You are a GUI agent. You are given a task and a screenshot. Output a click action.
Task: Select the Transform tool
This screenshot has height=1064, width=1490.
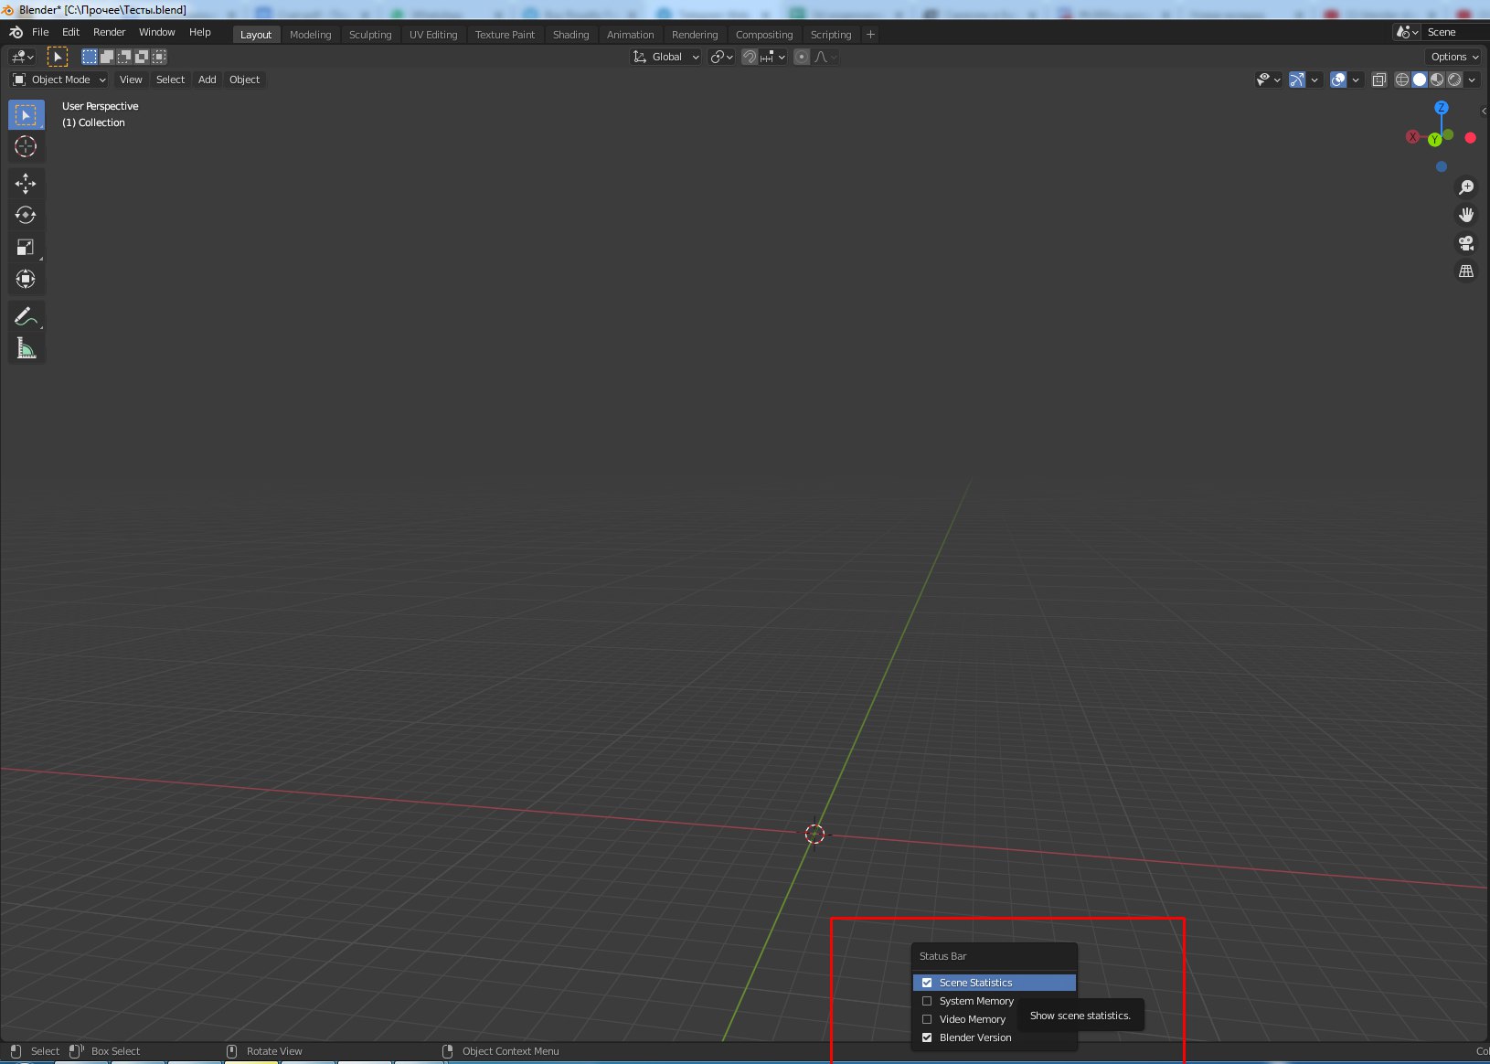pyautogui.click(x=26, y=279)
